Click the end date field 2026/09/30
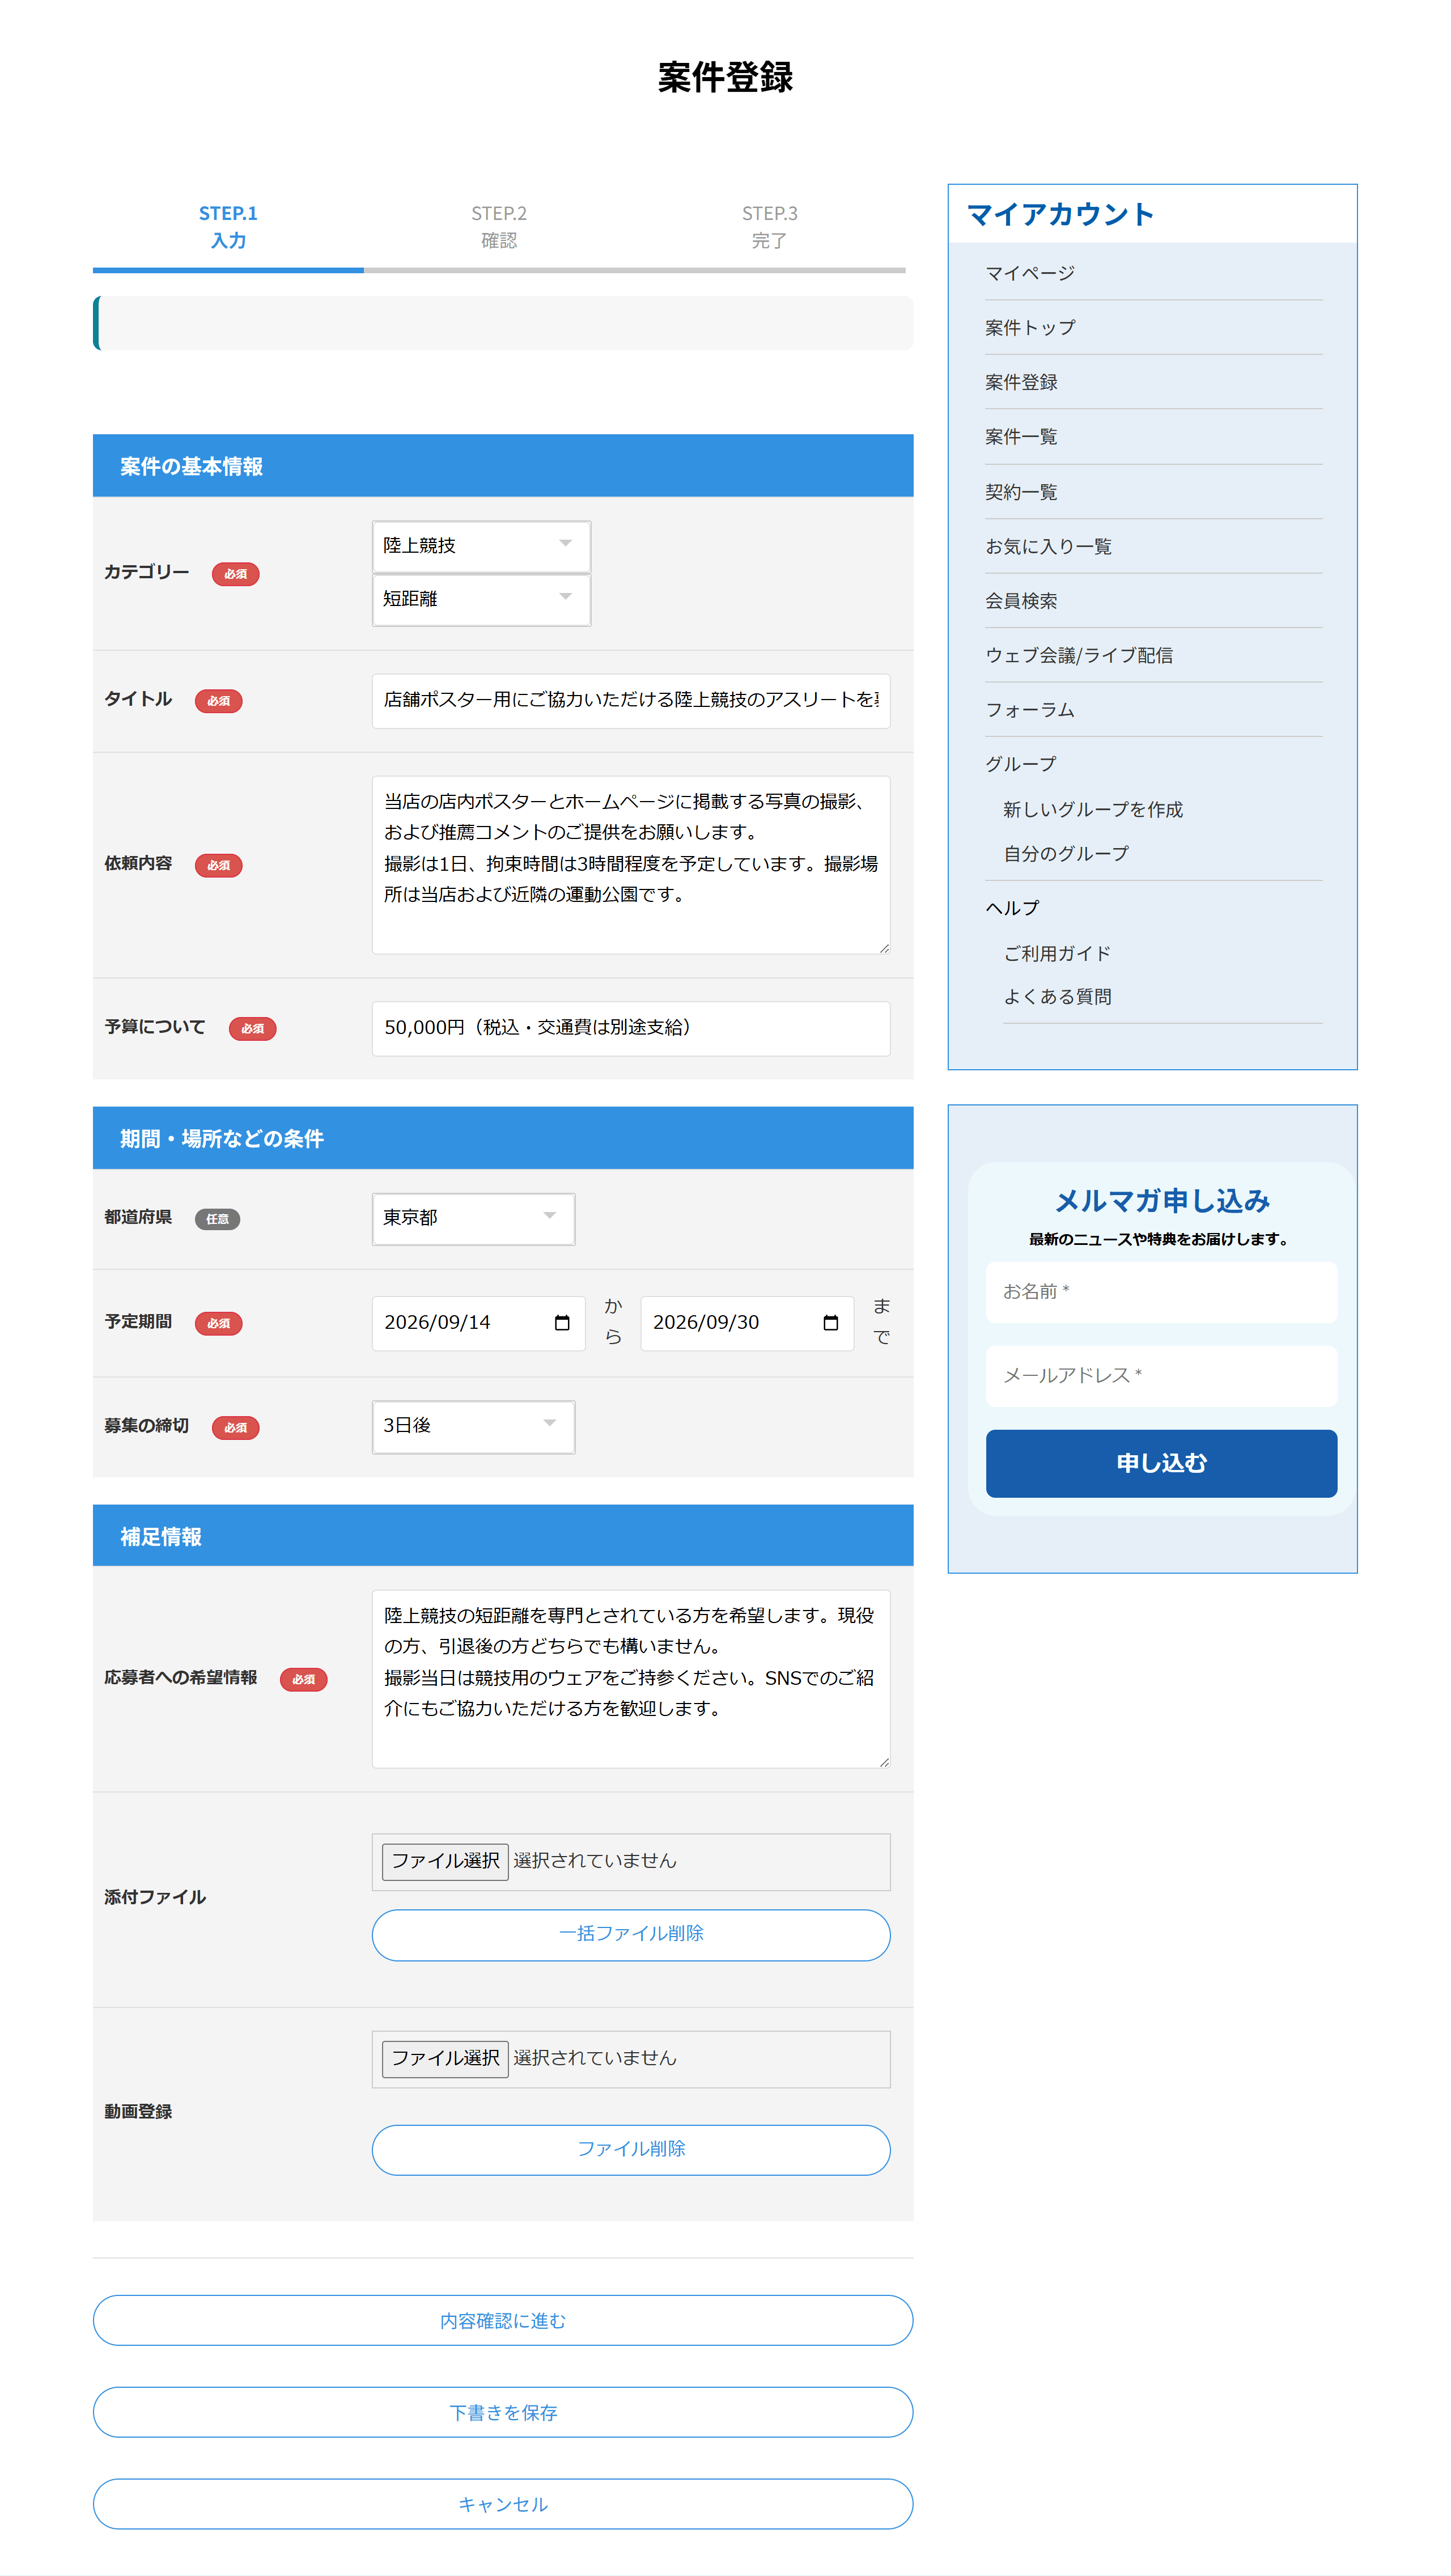Viewport: 1451px width, 2576px height. [747, 1323]
